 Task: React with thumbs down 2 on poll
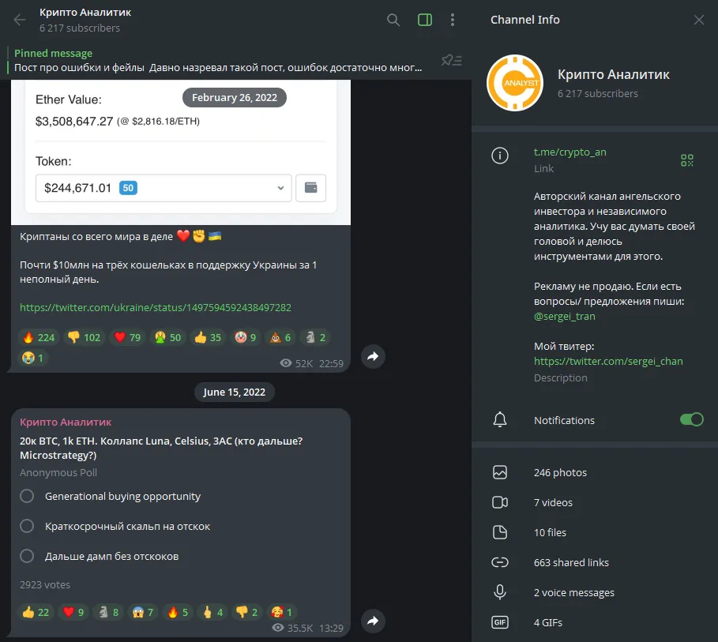[247, 612]
